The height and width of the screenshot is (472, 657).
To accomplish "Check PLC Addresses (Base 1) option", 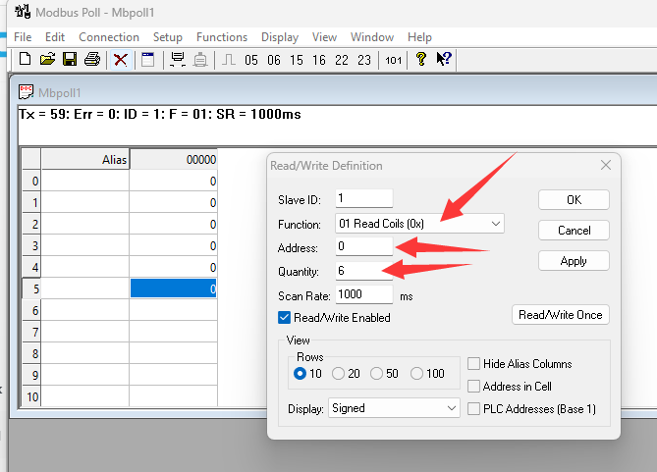I will coord(475,408).
